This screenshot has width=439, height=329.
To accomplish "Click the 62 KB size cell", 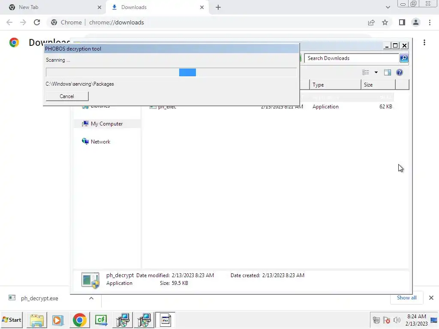I will pos(385,107).
